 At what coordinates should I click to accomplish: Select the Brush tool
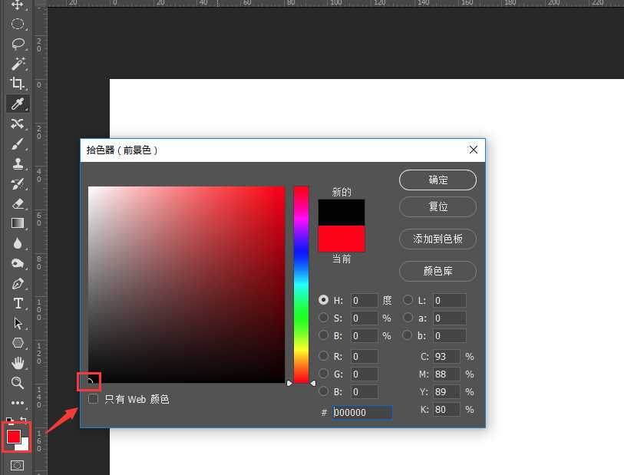[18, 143]
